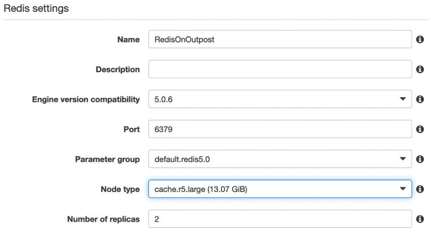Show info for Node type

click(x=420, y=189)
